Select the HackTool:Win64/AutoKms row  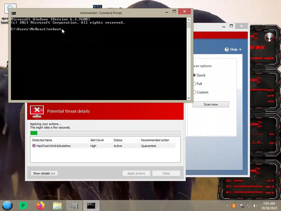pyautogui.click(x=103, y=146)
